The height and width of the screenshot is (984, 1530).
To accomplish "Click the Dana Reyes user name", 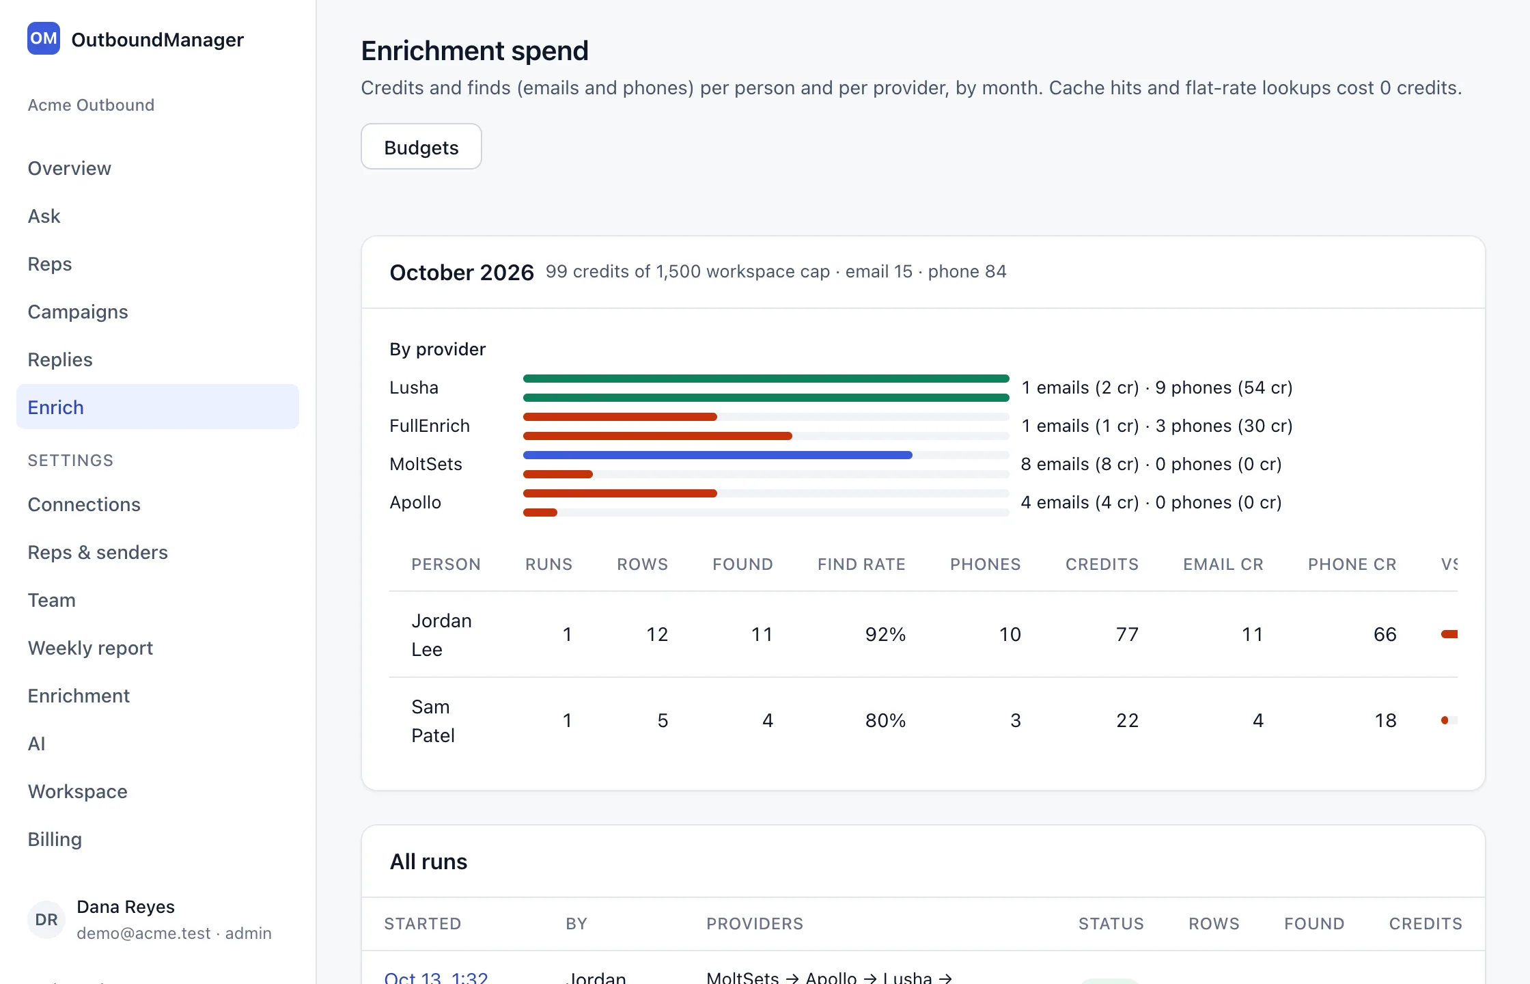I will tap(126, 907).
